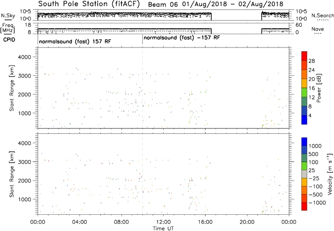The height and width of the screenshot is (231, 334).
Task: Click the '28' value on Power colorbar
Action: (x=311, y=61)
